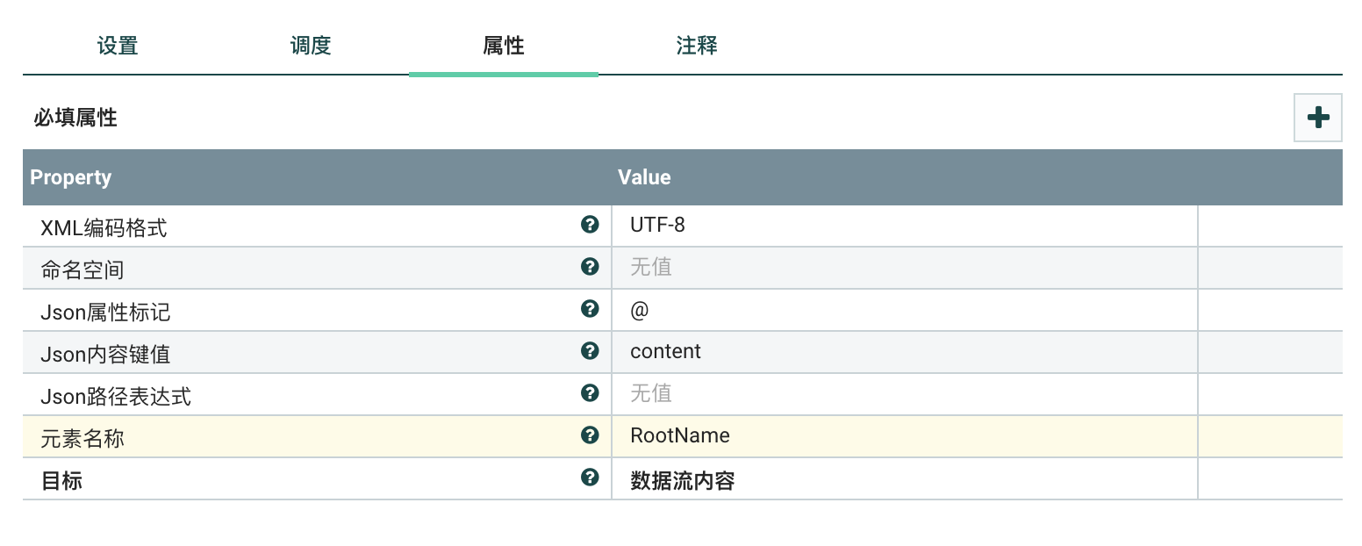Screen dimensions: 1362x546
Task: Click help icon beside 元素名称
Action: pos(590,435)
